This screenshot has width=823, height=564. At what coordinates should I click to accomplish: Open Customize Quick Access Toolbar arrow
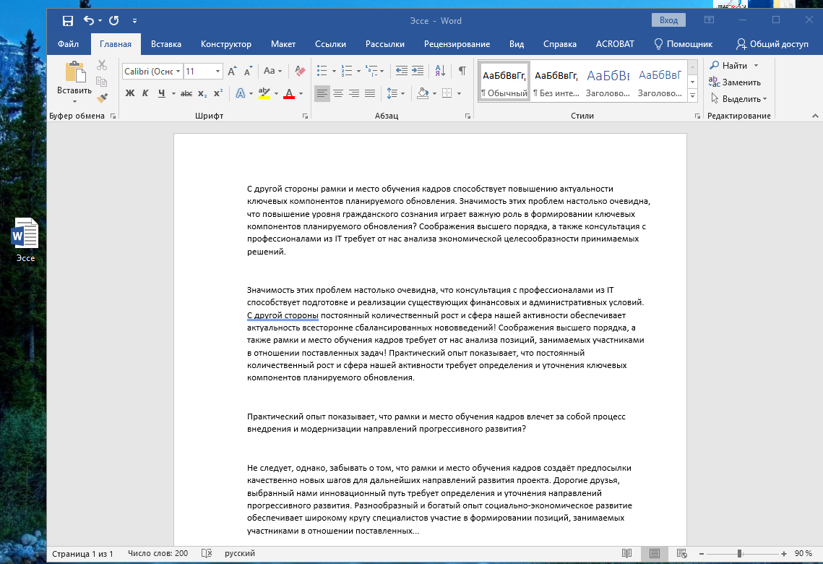pos(135,21)
